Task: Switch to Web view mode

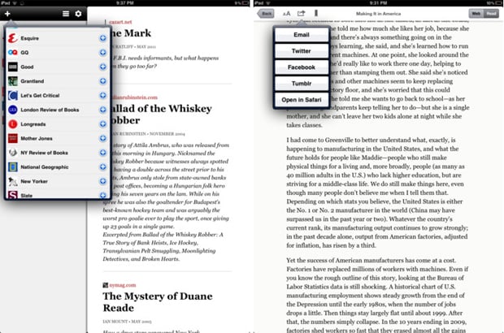Action: click(x=476, y=14)
